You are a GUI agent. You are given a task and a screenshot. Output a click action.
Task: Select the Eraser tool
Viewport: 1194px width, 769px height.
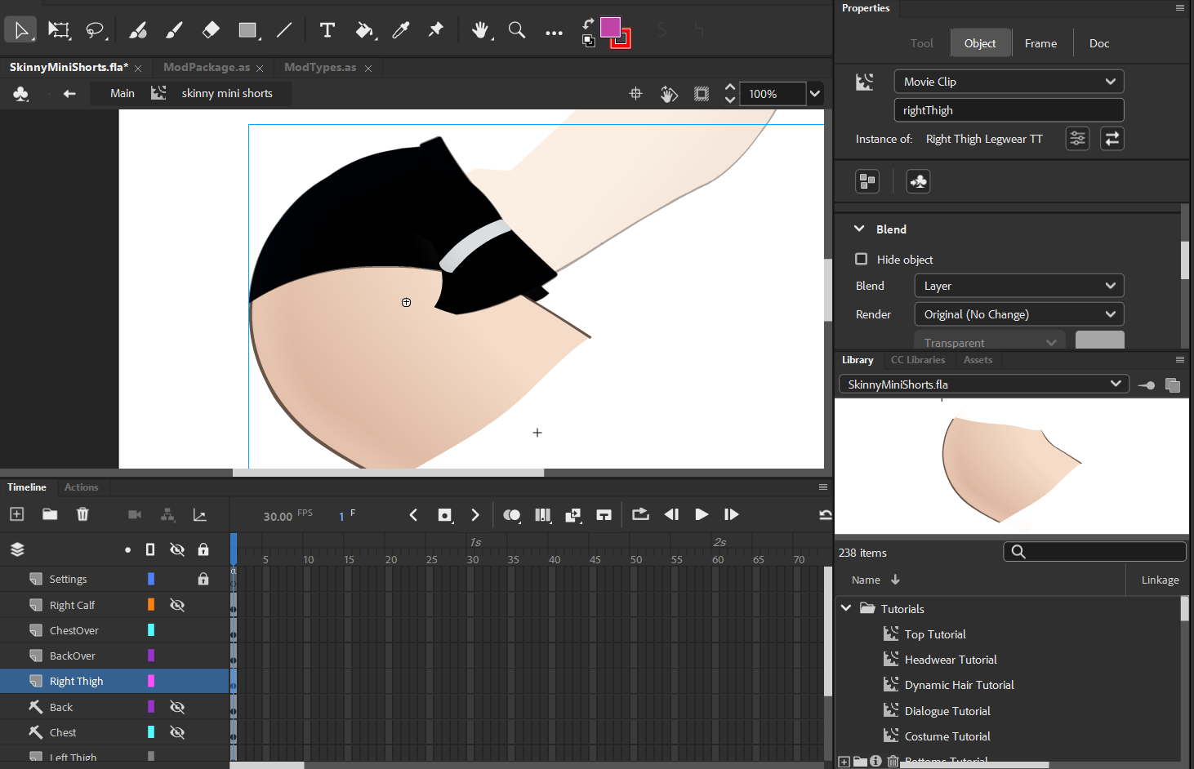click(211, 30)
